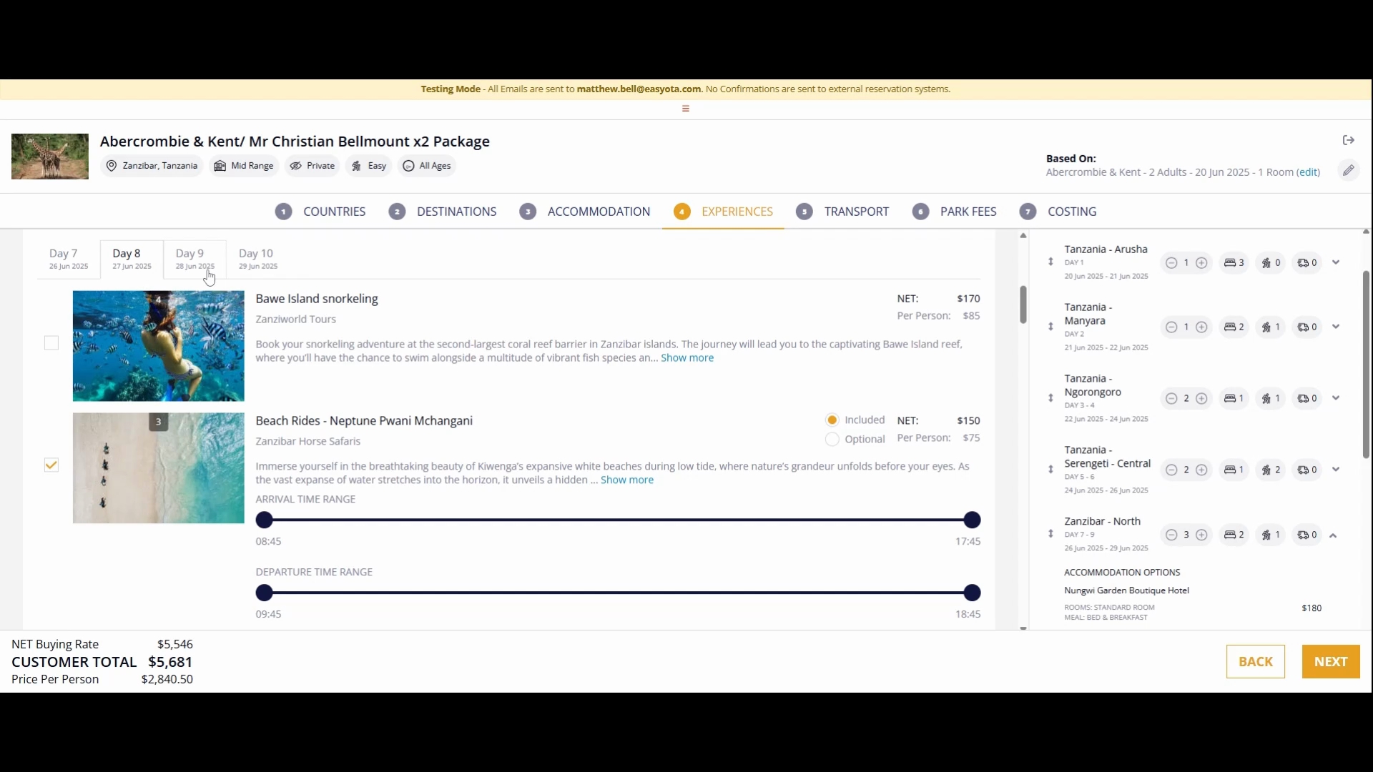Go to the Transport step
Viewport: 1373px width, 772px height.
coord(842,212)
